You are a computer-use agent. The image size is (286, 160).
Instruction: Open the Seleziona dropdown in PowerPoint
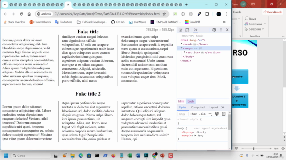254,29
